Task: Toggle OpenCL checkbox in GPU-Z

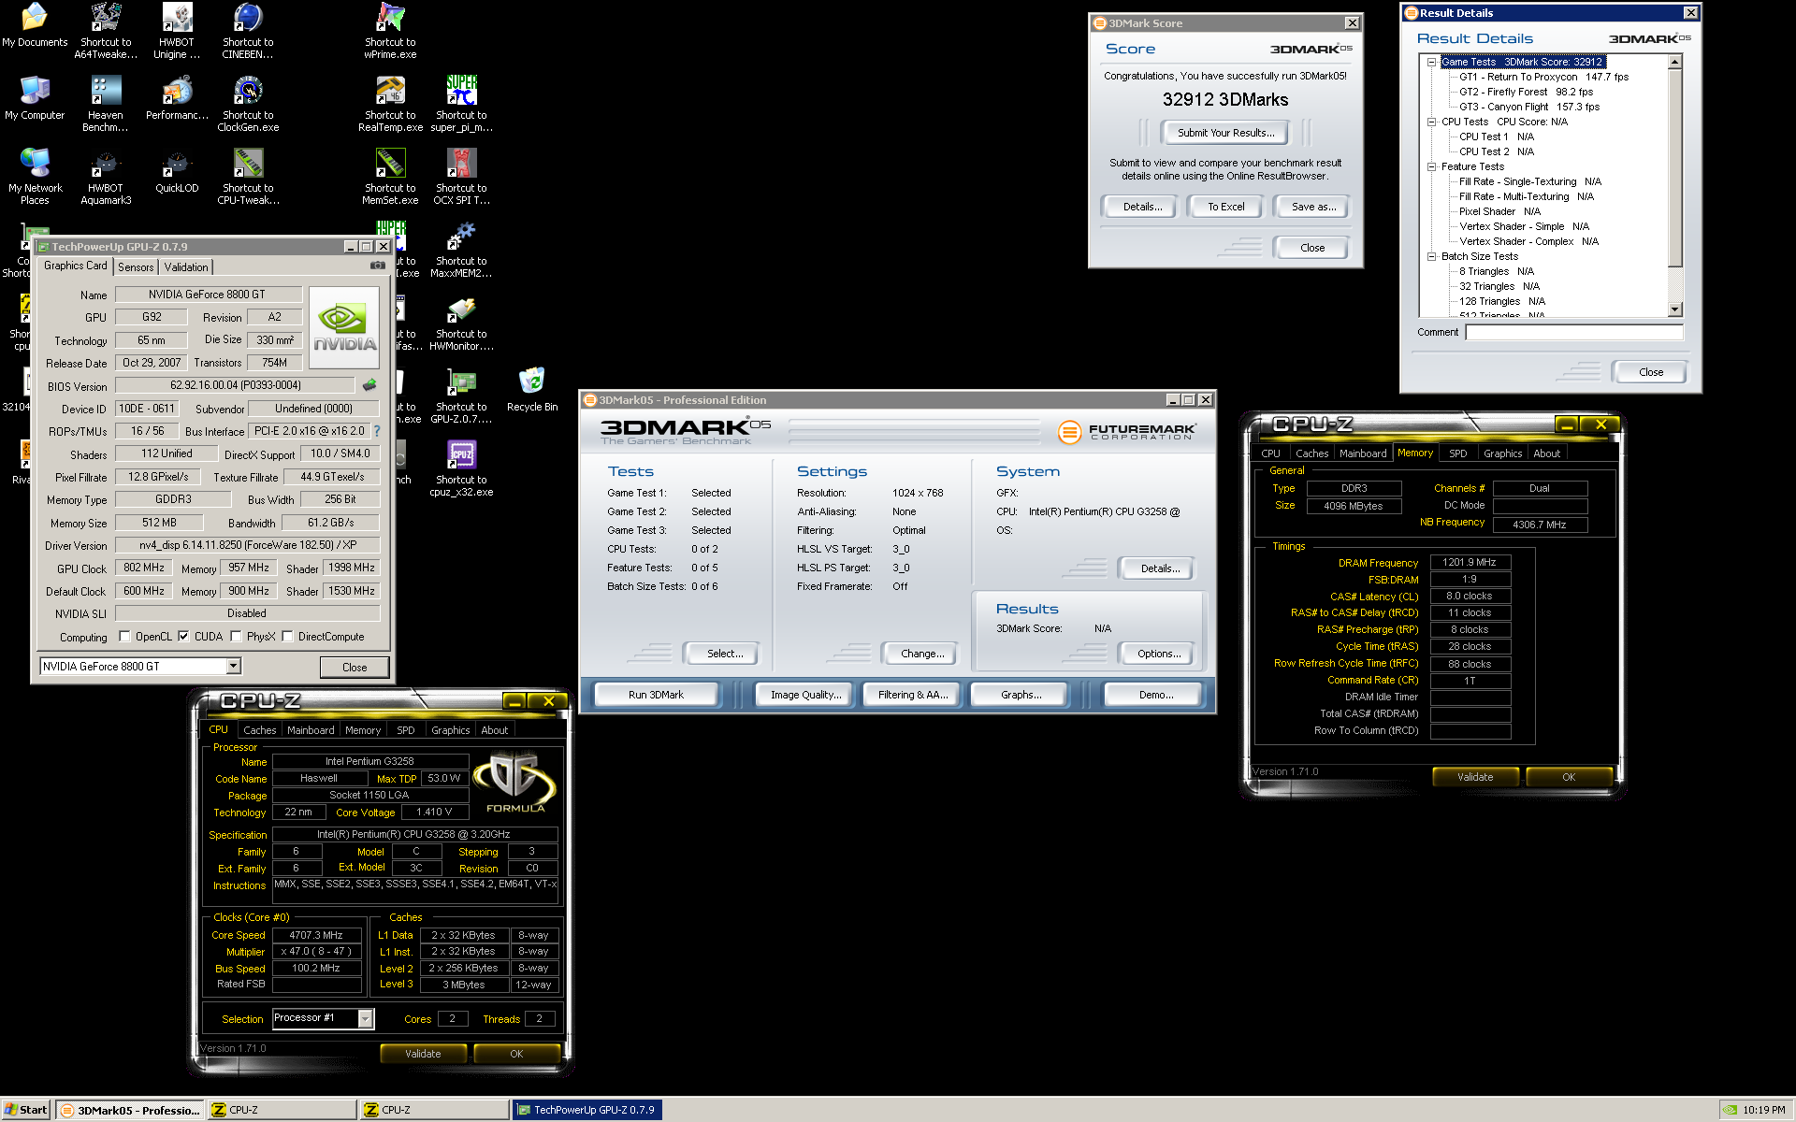Action: [124, 637]
